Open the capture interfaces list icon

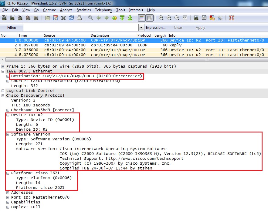tap(5, 18)
